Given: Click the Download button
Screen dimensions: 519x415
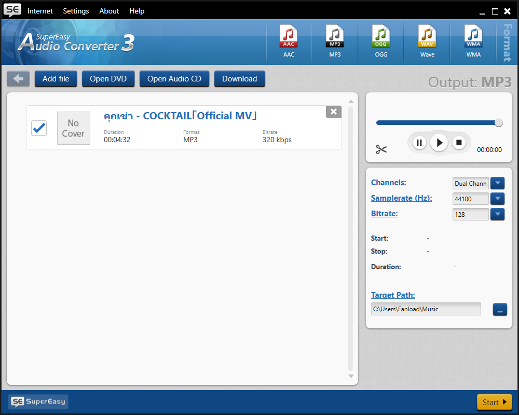Looking at the screenshot, I should click(239, 79).
